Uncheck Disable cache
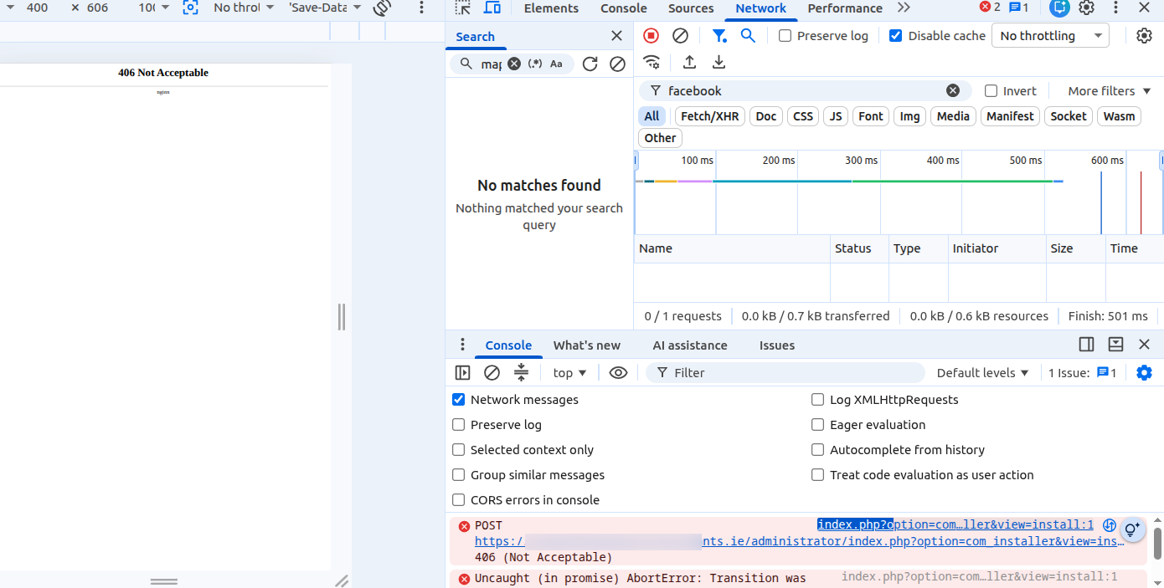Screen dimensions: 1164x588 coord(895,36)
